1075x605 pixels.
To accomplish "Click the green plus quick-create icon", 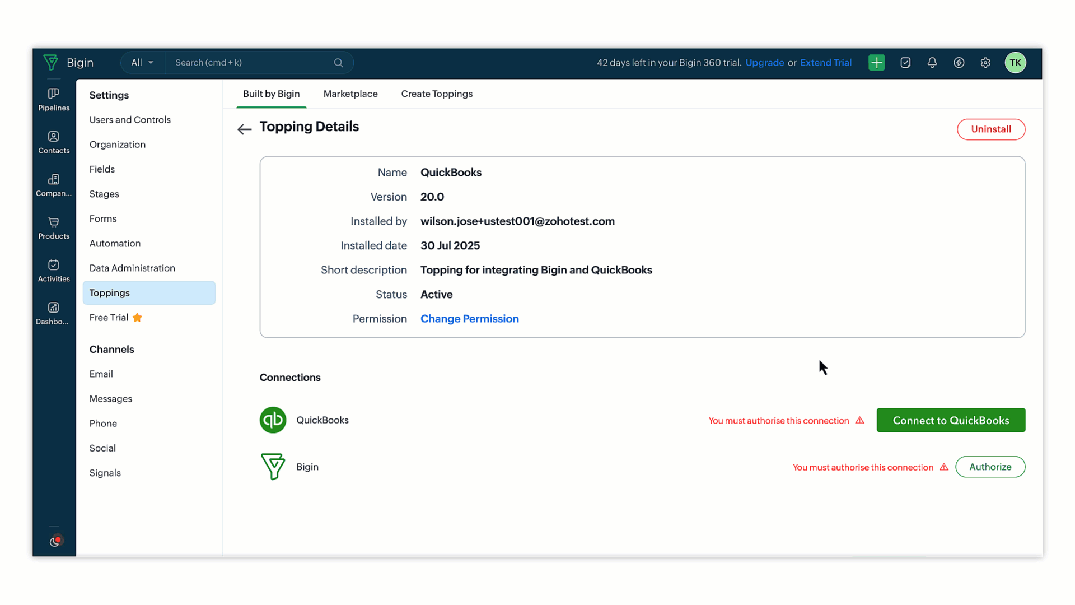I will tap(876, 63).
